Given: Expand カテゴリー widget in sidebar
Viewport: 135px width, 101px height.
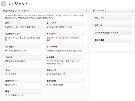Looking at the screenshot, I should click(x=130, y=25).
